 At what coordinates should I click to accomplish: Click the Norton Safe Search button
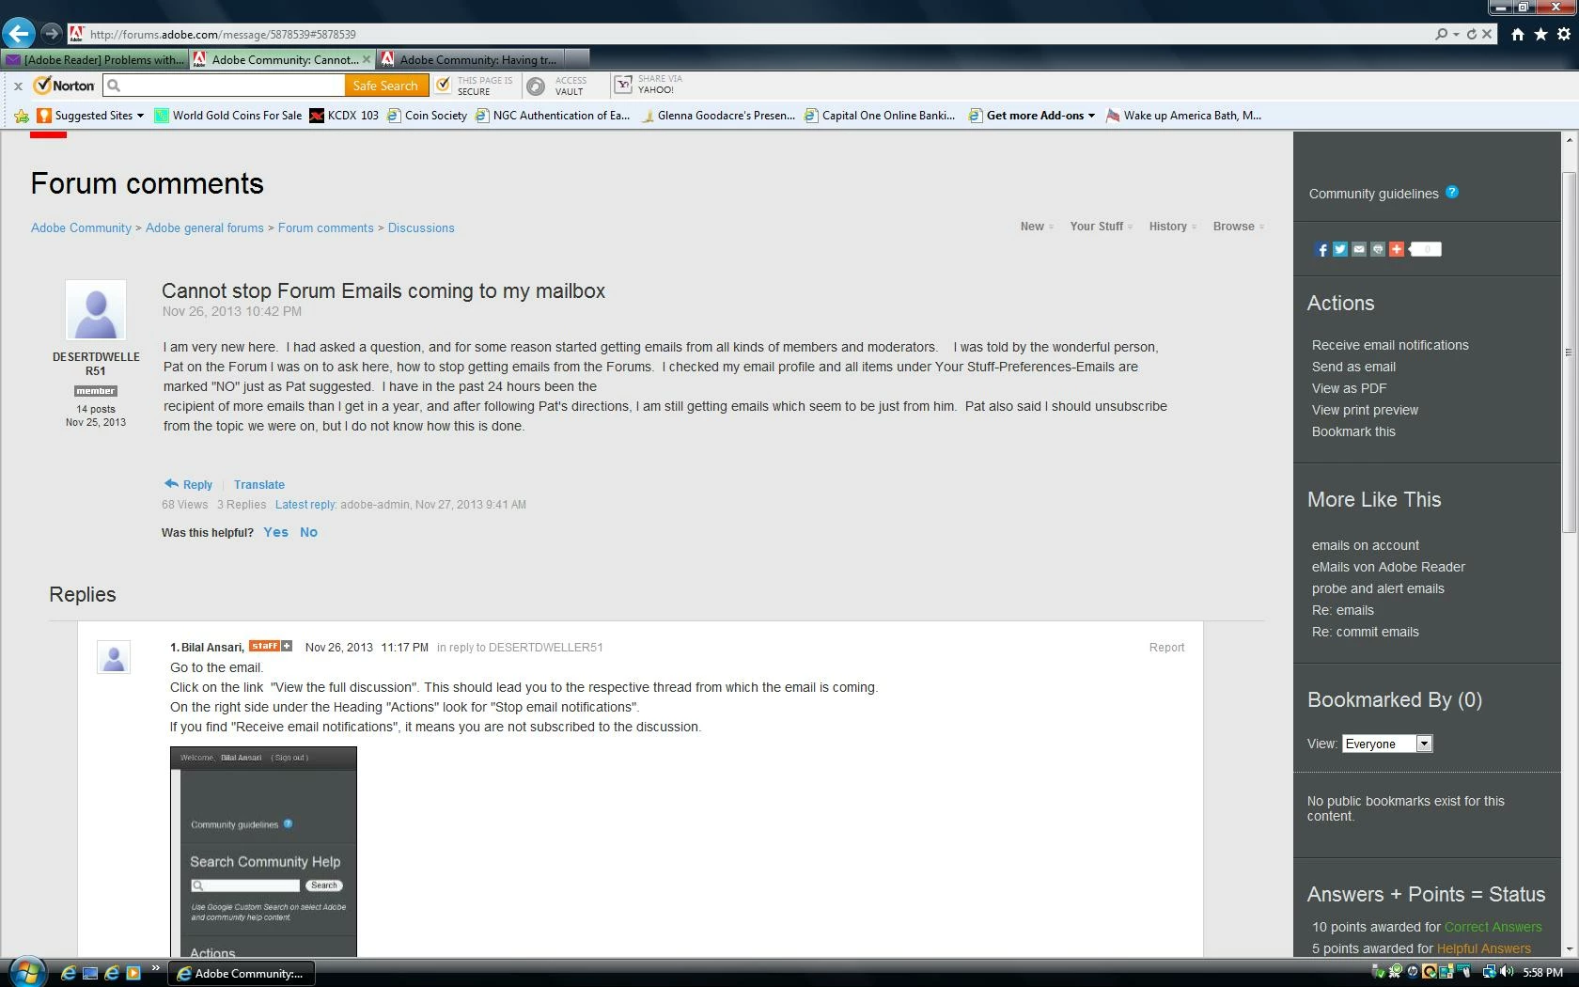[385, 86]
